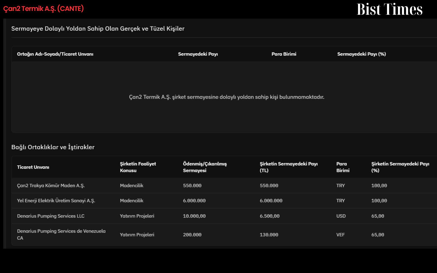This screenshot has height=273, width=437.
Task: Select heading Sermayeye Dolaylı Yoldan Sahip Olan Gerçek ve Tüzel Kişiler
Action: point(98,29)
